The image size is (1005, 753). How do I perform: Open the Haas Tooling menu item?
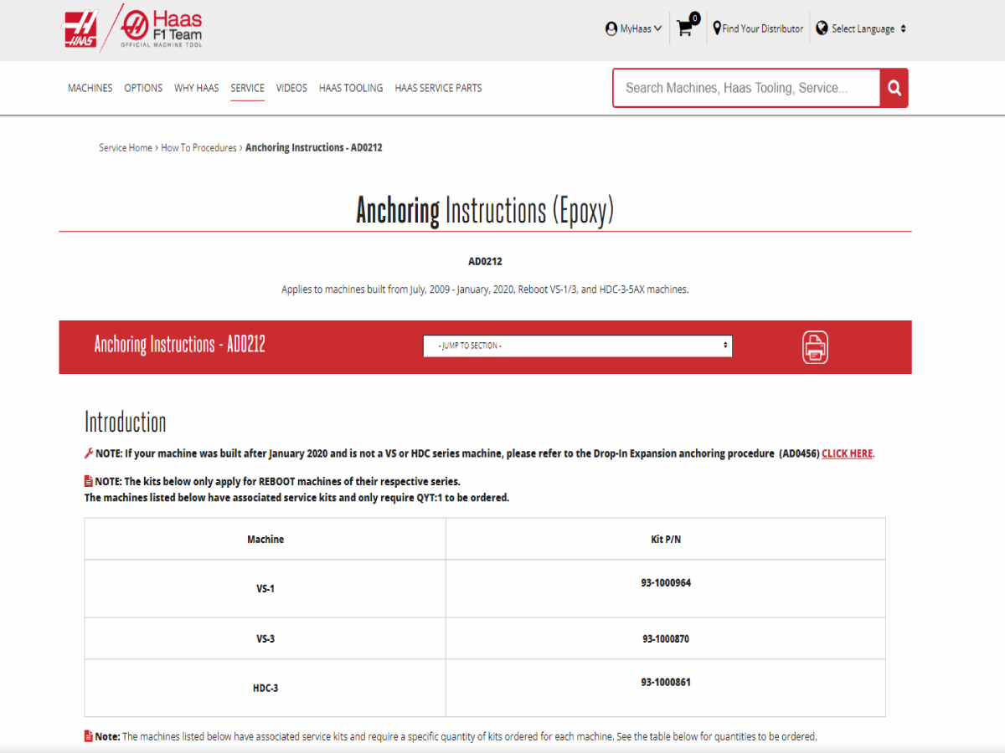(x=351, y=88)
